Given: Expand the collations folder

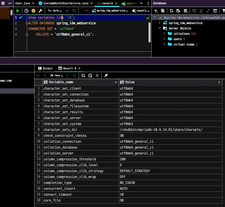Looking at the screenshot, I should [165, 34].
